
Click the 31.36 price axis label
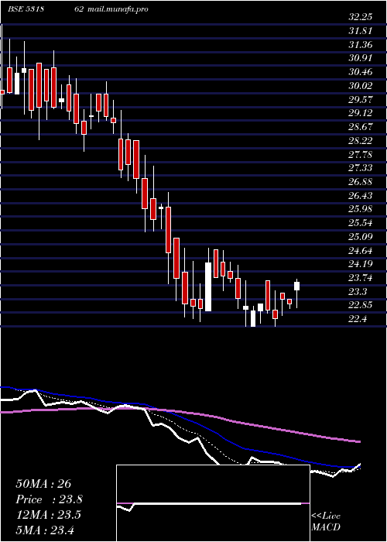(361, 45)
